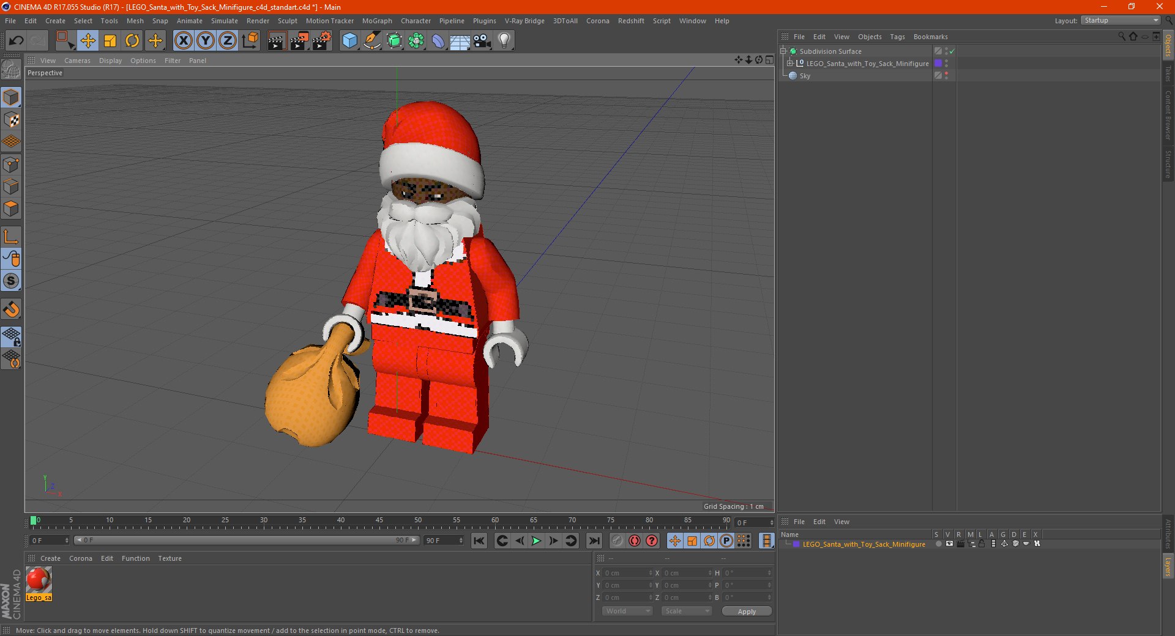Screen dimensions: 1175x636
Task: Add a Camera object
Action: pyautogui.click(x=482, y=41)
